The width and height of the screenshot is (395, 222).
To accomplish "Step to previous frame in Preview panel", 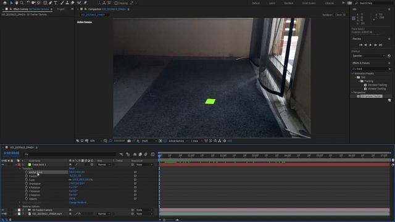I will 365,45.
